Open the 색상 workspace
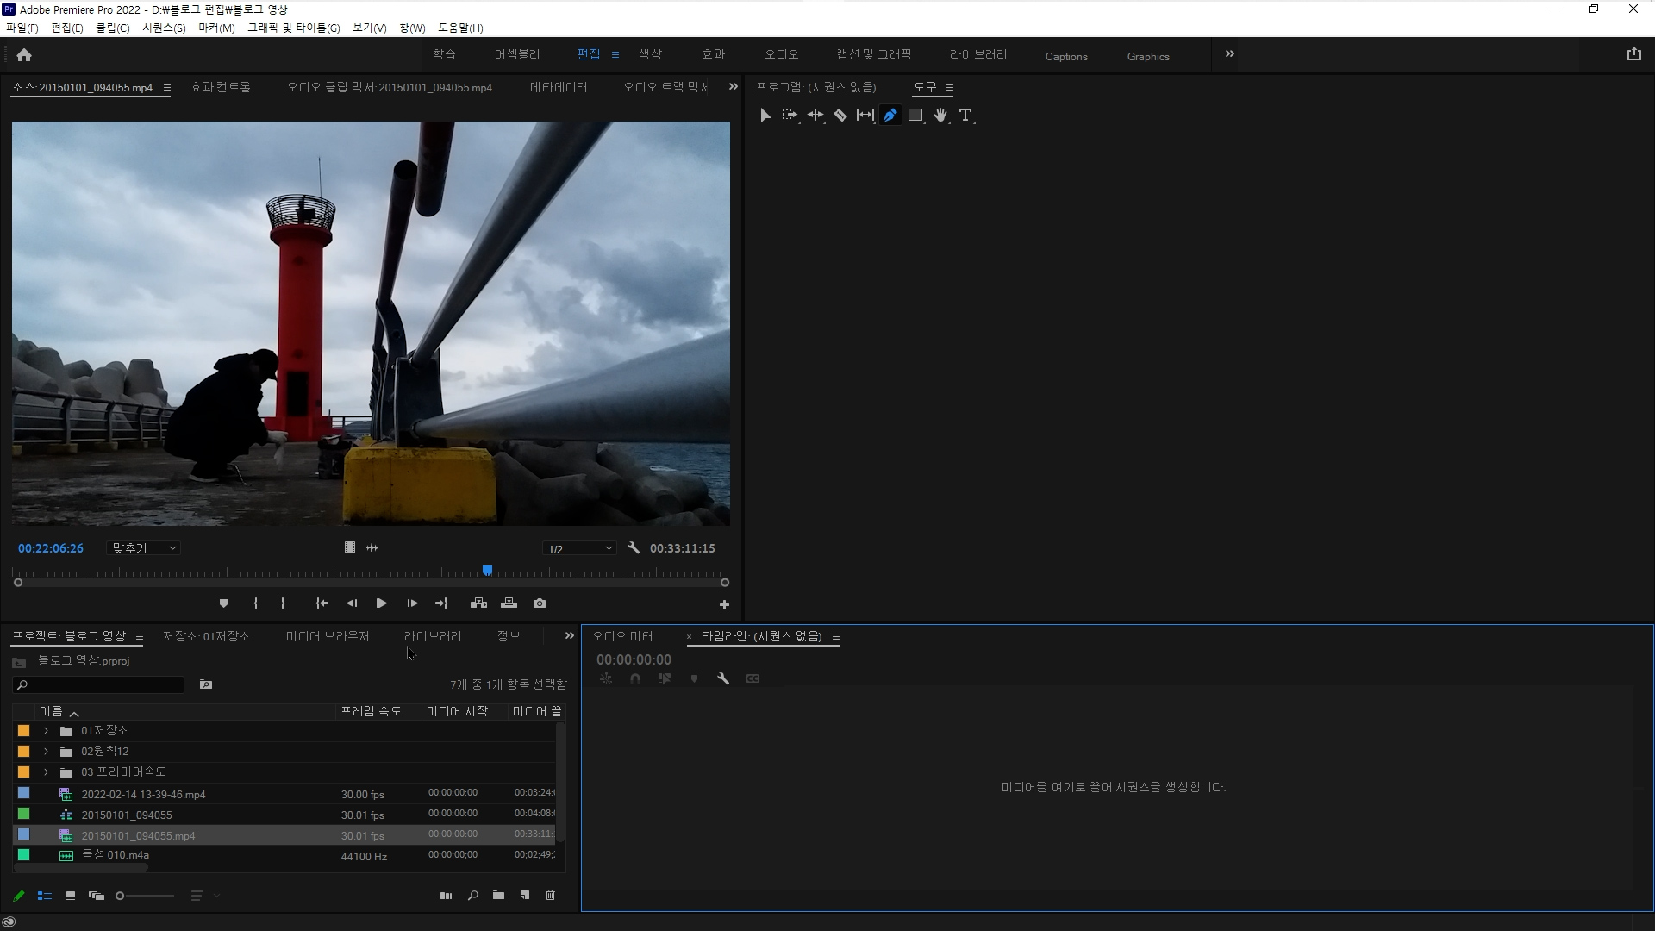Image resolution: width=1655 pixels, height=931 pixels. (x=650, y=54)
